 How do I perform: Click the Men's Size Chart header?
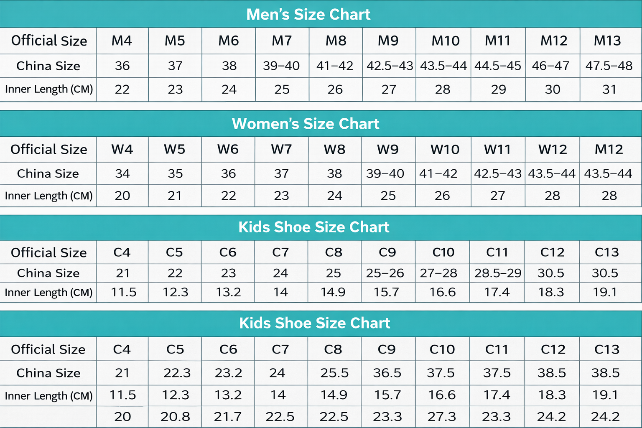308,15
